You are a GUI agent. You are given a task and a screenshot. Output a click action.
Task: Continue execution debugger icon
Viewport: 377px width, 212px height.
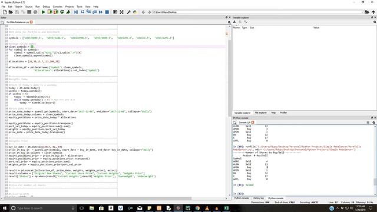click(x=101, y=12)
